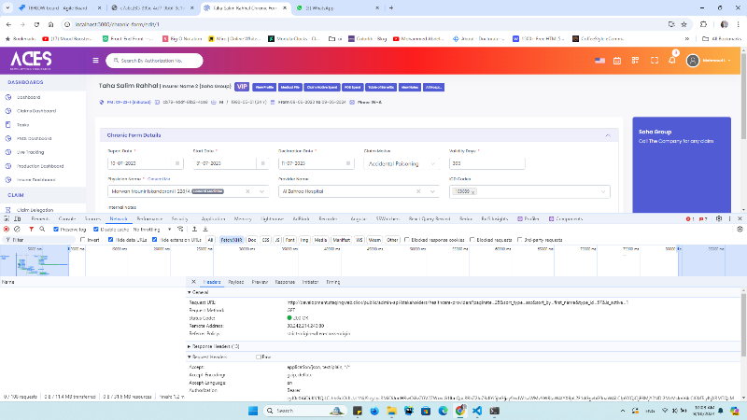
Task: Click the DevTools clear network log icon
Action: [x=17, y=229]
